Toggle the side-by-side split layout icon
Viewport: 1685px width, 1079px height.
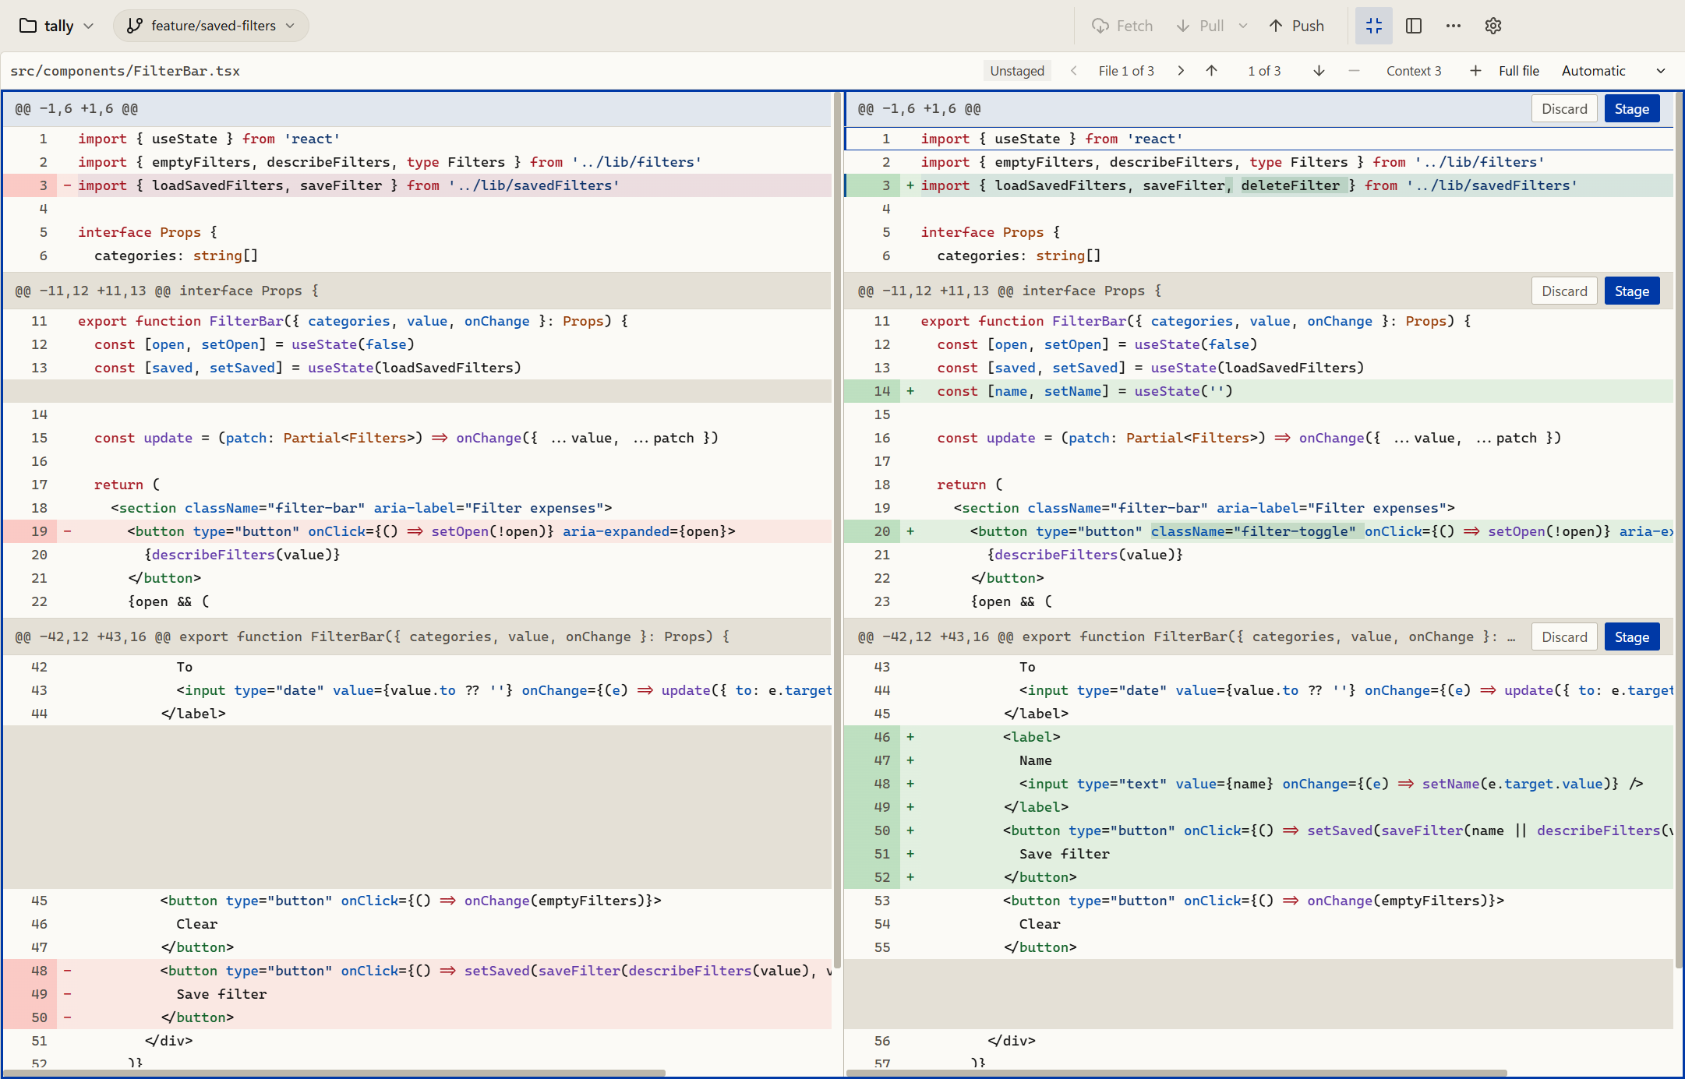coord(1414,26)
